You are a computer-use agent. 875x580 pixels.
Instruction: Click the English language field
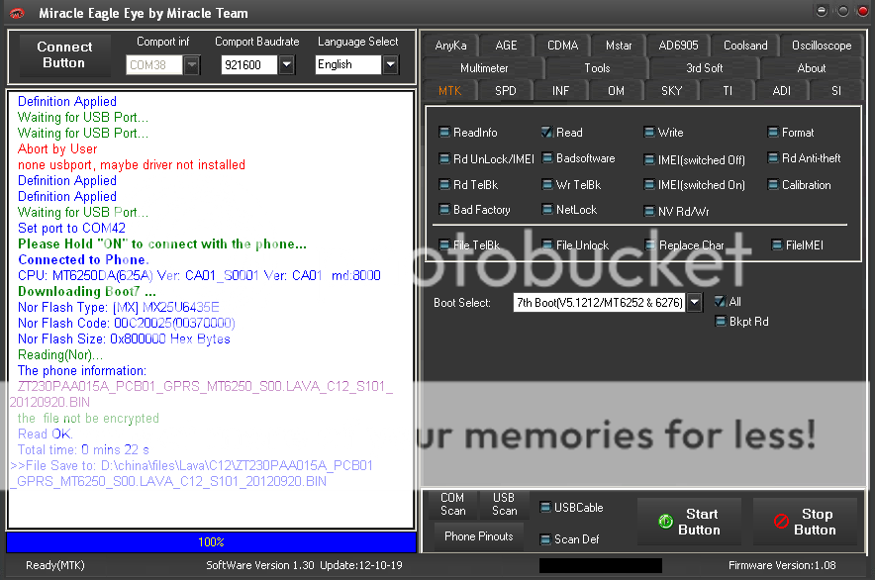coord(348,65)
